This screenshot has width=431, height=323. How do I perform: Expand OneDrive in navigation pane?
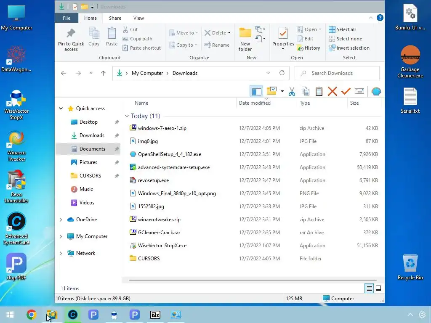(61, 220)
